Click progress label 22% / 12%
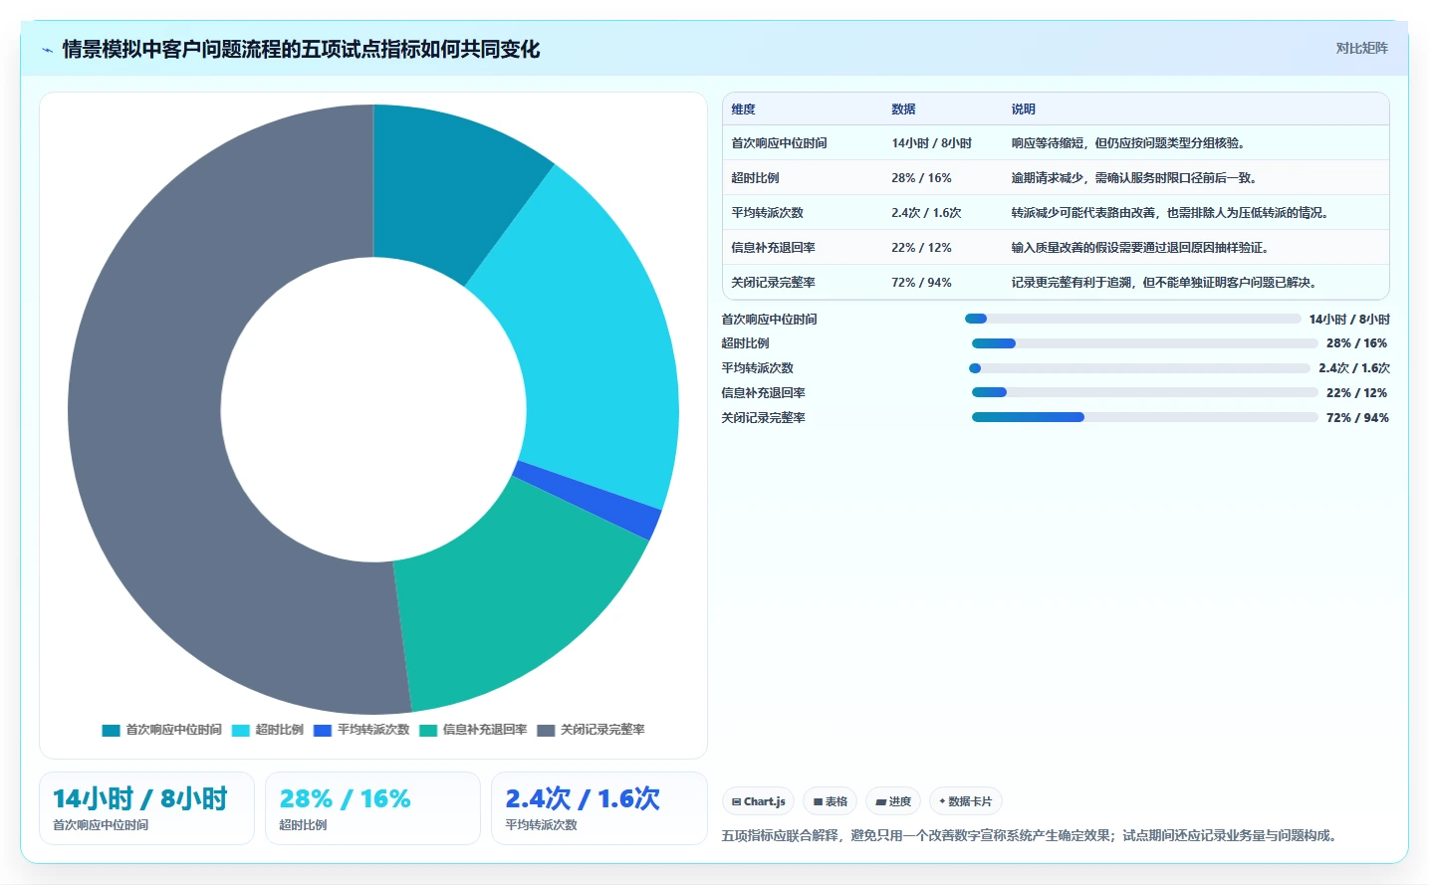 1356,393
